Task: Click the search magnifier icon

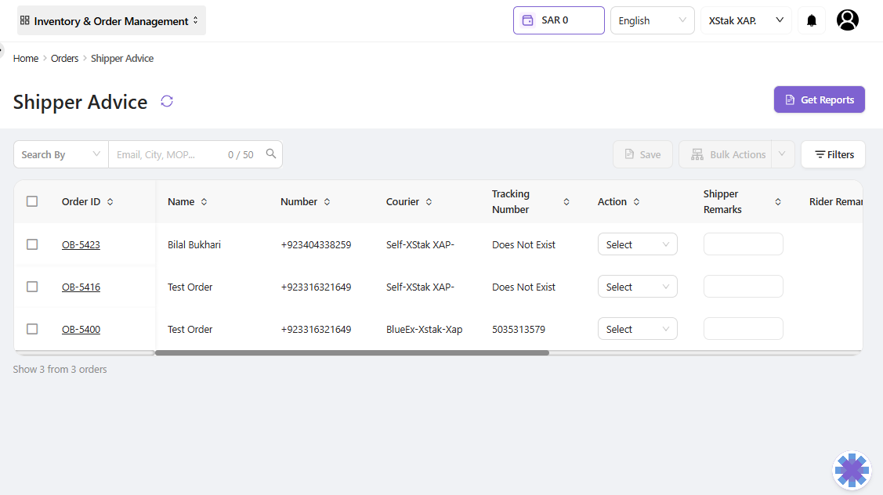Action: (x=271, y=154)
